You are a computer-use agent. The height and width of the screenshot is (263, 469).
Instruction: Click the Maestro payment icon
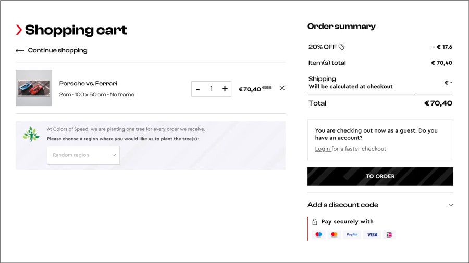coord(319,235)
